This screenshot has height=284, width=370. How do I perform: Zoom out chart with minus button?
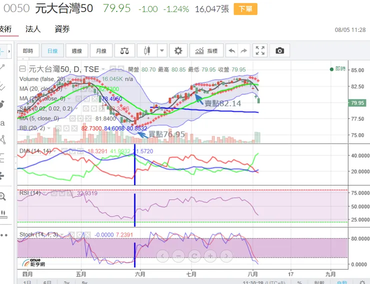click(x=178, y=256)
